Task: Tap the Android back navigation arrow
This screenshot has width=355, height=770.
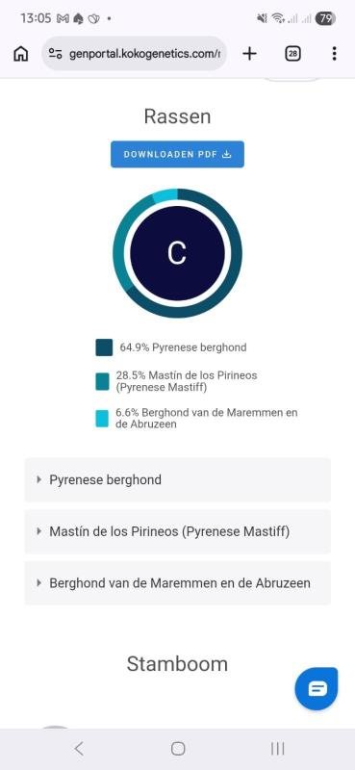Action: pos(79,749)
